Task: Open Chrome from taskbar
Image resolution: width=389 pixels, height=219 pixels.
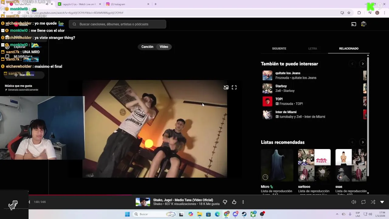Action: click(x=226, y=214)
